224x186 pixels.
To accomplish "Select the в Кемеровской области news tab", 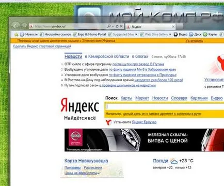I will click(107, 56).
